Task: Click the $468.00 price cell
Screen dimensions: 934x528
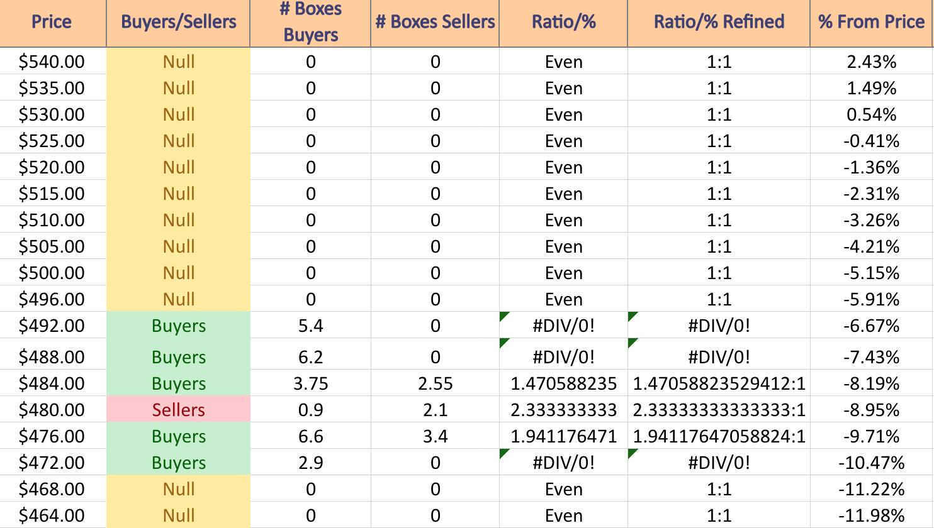Action: 53,488
